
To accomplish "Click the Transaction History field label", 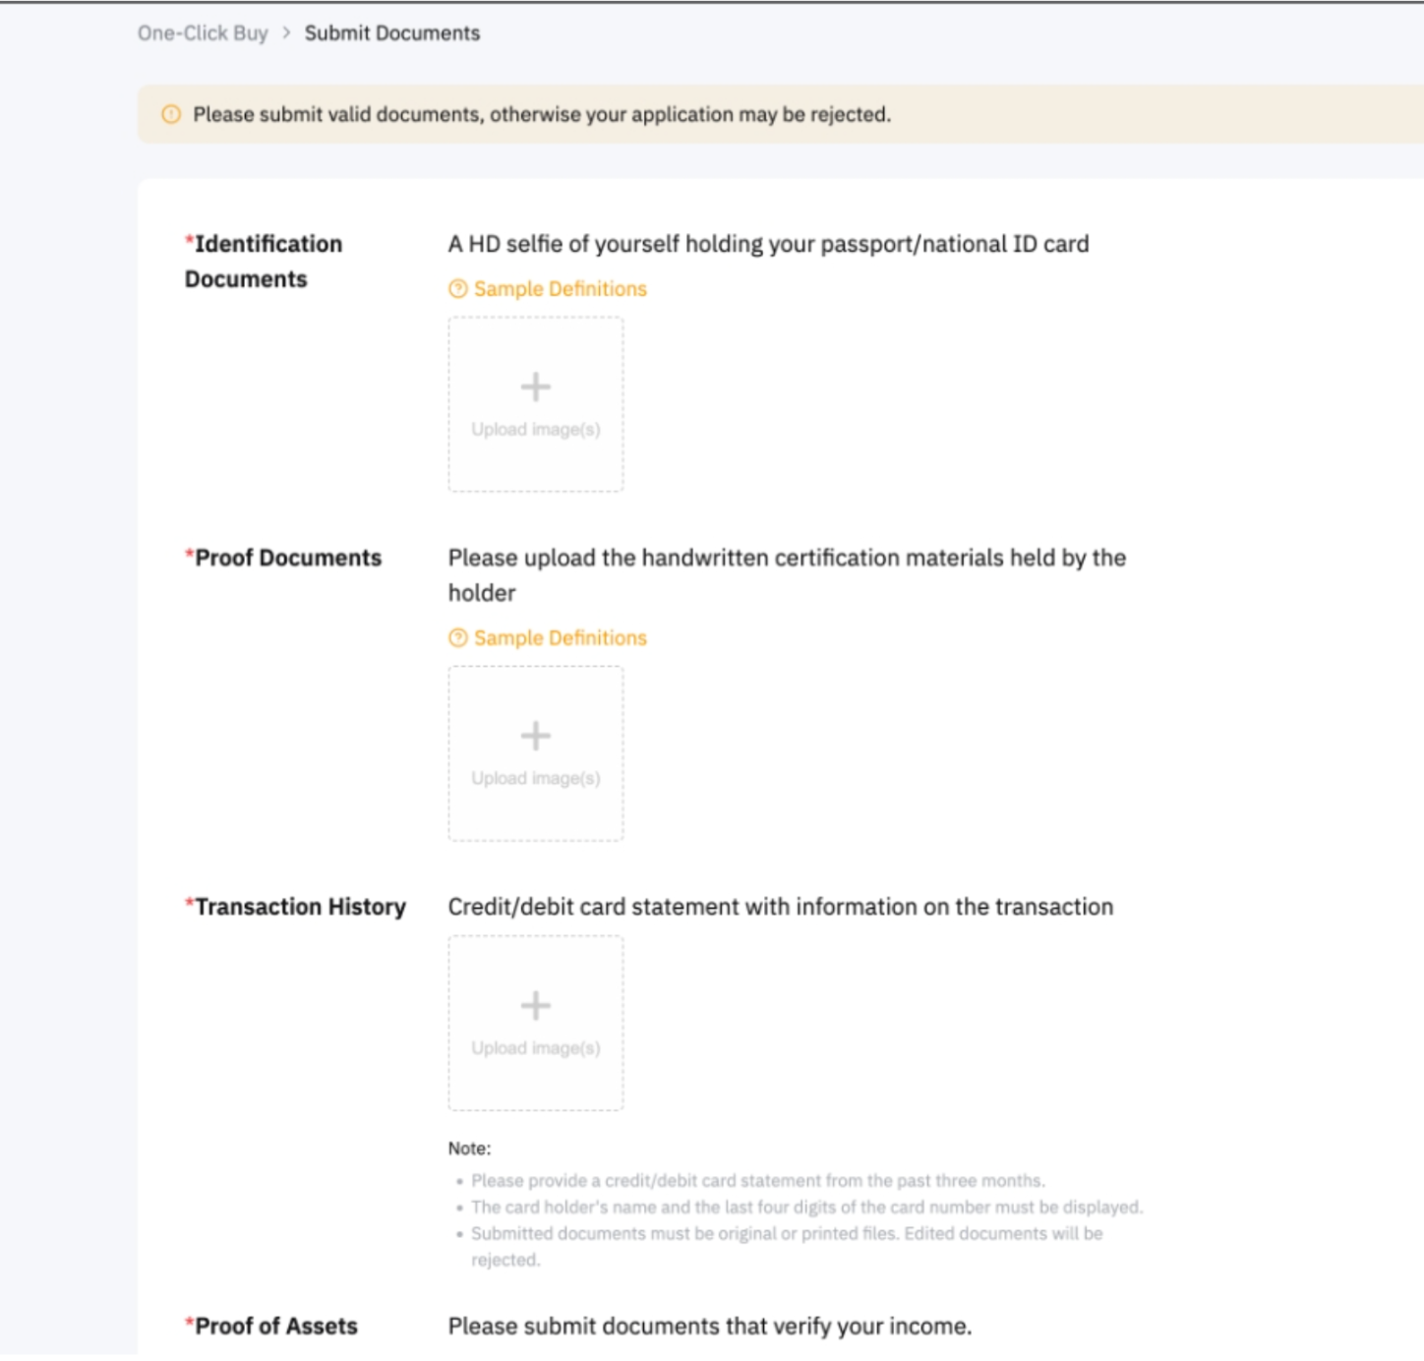I will (299, 907).
